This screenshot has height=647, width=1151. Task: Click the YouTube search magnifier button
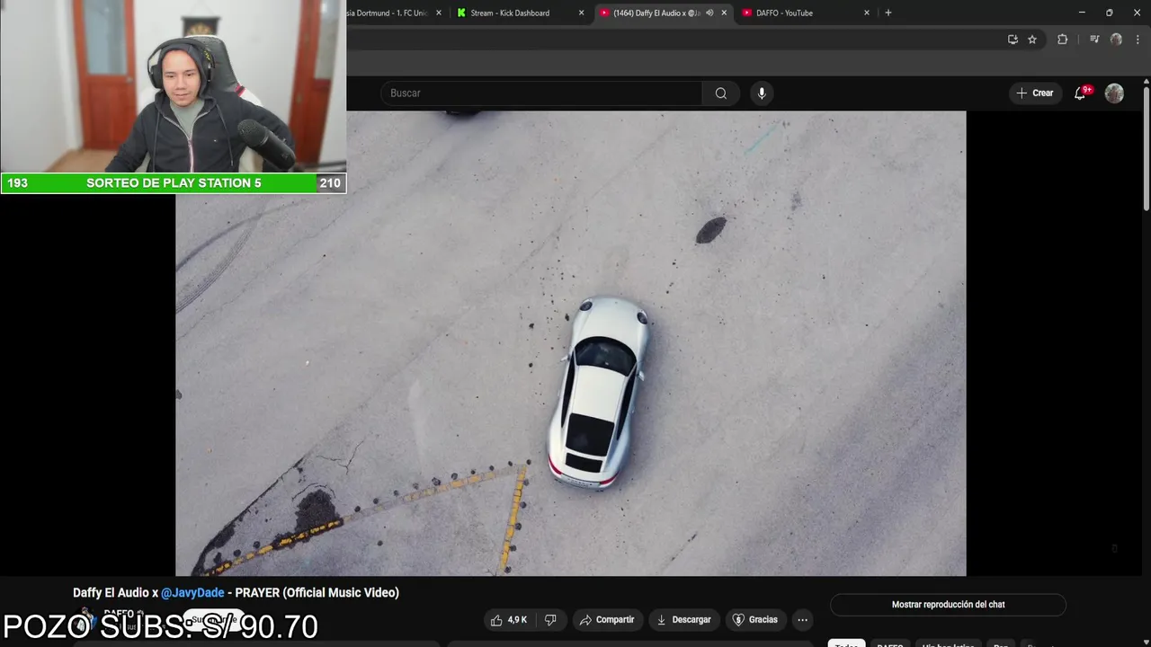click(721, 93)
